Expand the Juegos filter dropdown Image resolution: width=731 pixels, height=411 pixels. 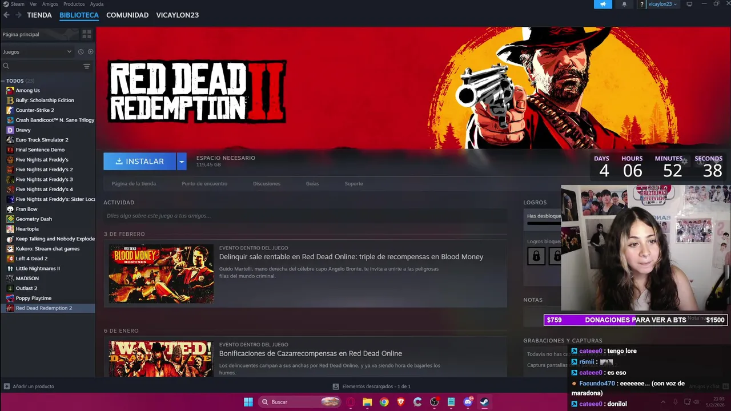point(37,52)
